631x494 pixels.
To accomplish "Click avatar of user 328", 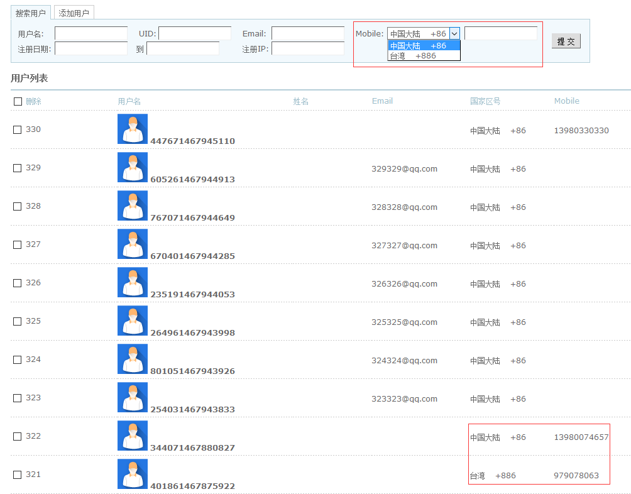I will pos(132,206).
